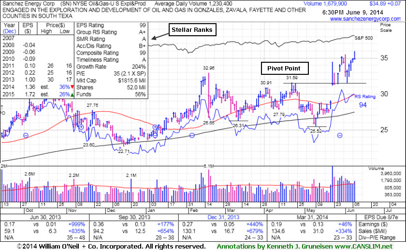Click the RS Rating value 94
Viewport: 406px width, 250px height.
pyautogui.click(x=363, y=105)
